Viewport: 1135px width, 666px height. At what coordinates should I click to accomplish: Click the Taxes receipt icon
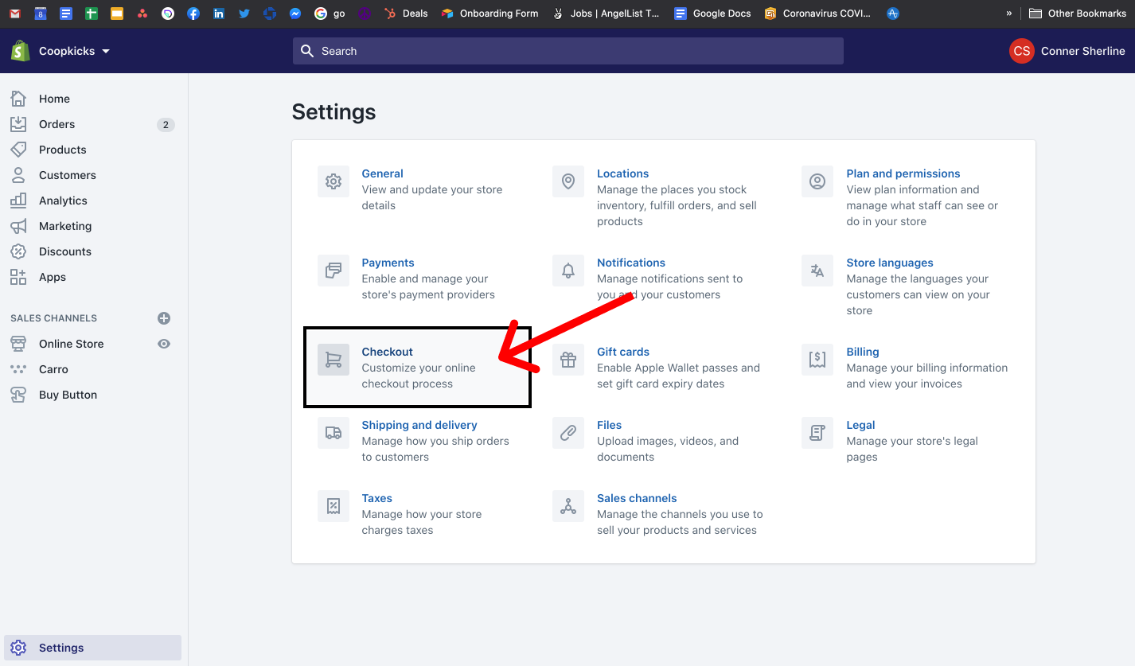click(333, 506)
